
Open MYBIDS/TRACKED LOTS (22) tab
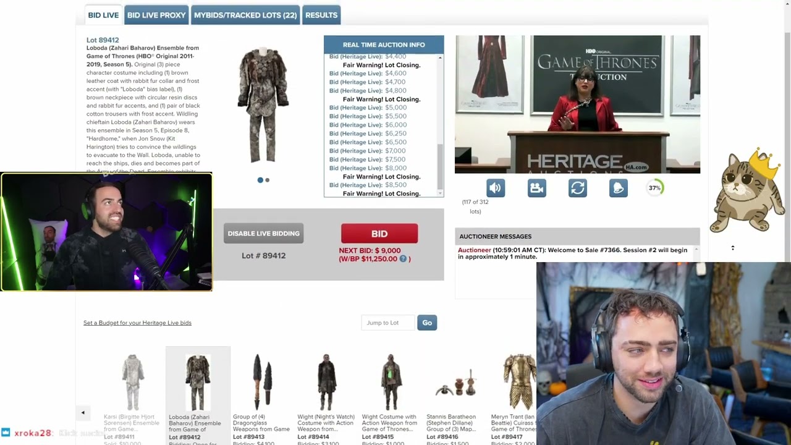tap(245, 15)
